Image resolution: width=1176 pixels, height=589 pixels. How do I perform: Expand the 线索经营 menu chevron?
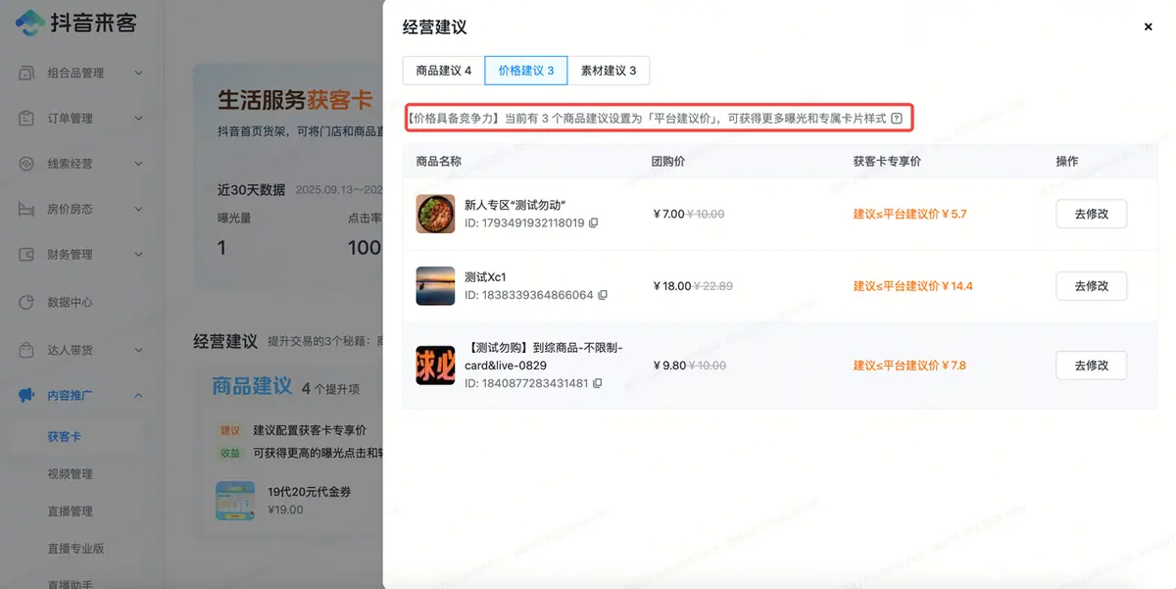pyautogui.click(x=138, y=164)
